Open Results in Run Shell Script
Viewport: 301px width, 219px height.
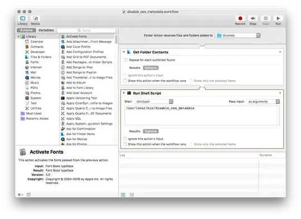[135, 131]
